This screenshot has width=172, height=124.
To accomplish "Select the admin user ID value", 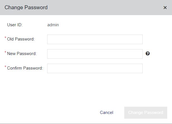I will 53,25.
